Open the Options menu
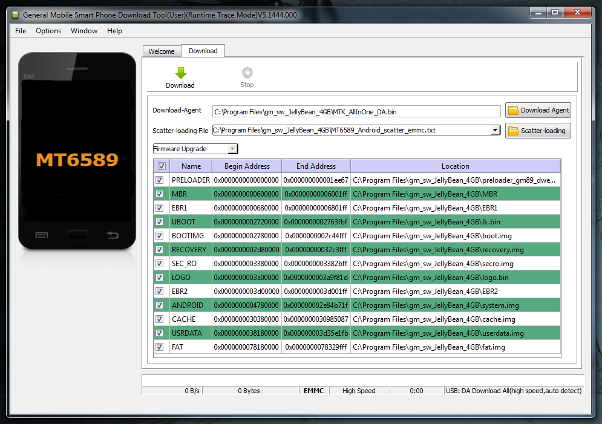 click(48, 31)
